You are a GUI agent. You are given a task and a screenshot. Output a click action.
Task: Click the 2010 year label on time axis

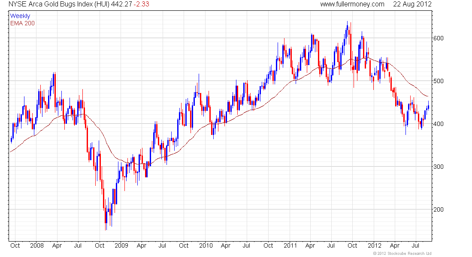coord(206,245)
